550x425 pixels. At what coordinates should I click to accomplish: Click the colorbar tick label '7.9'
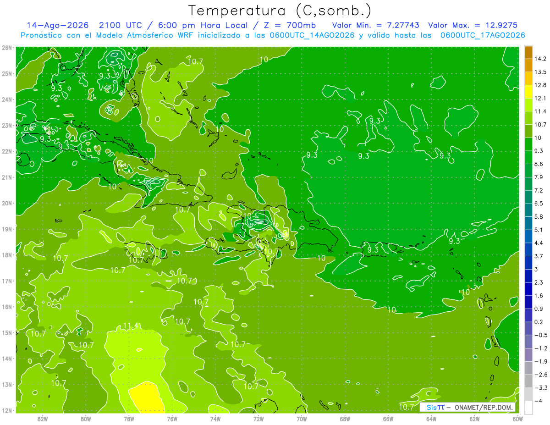[539, 177]
